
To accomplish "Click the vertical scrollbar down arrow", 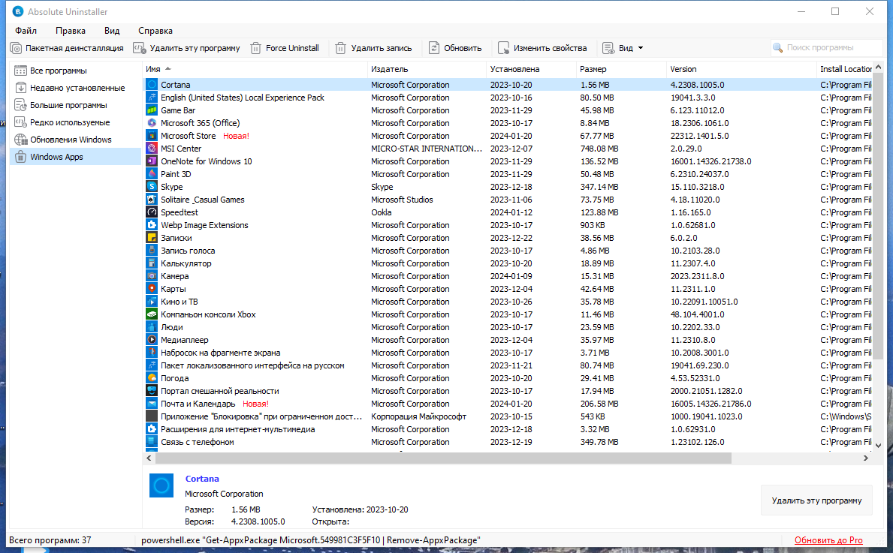I will point(878,446).
